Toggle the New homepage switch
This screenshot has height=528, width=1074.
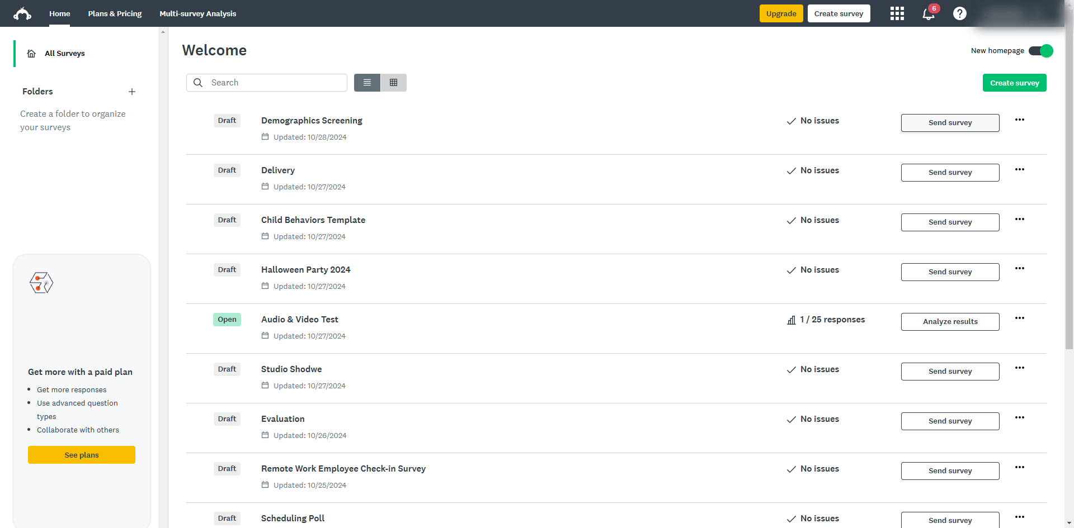click(x=1040, y=51)
